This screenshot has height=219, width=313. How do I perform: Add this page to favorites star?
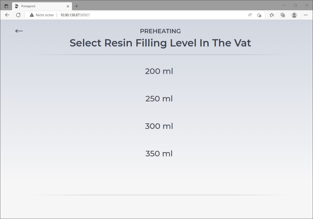(259, 15)
